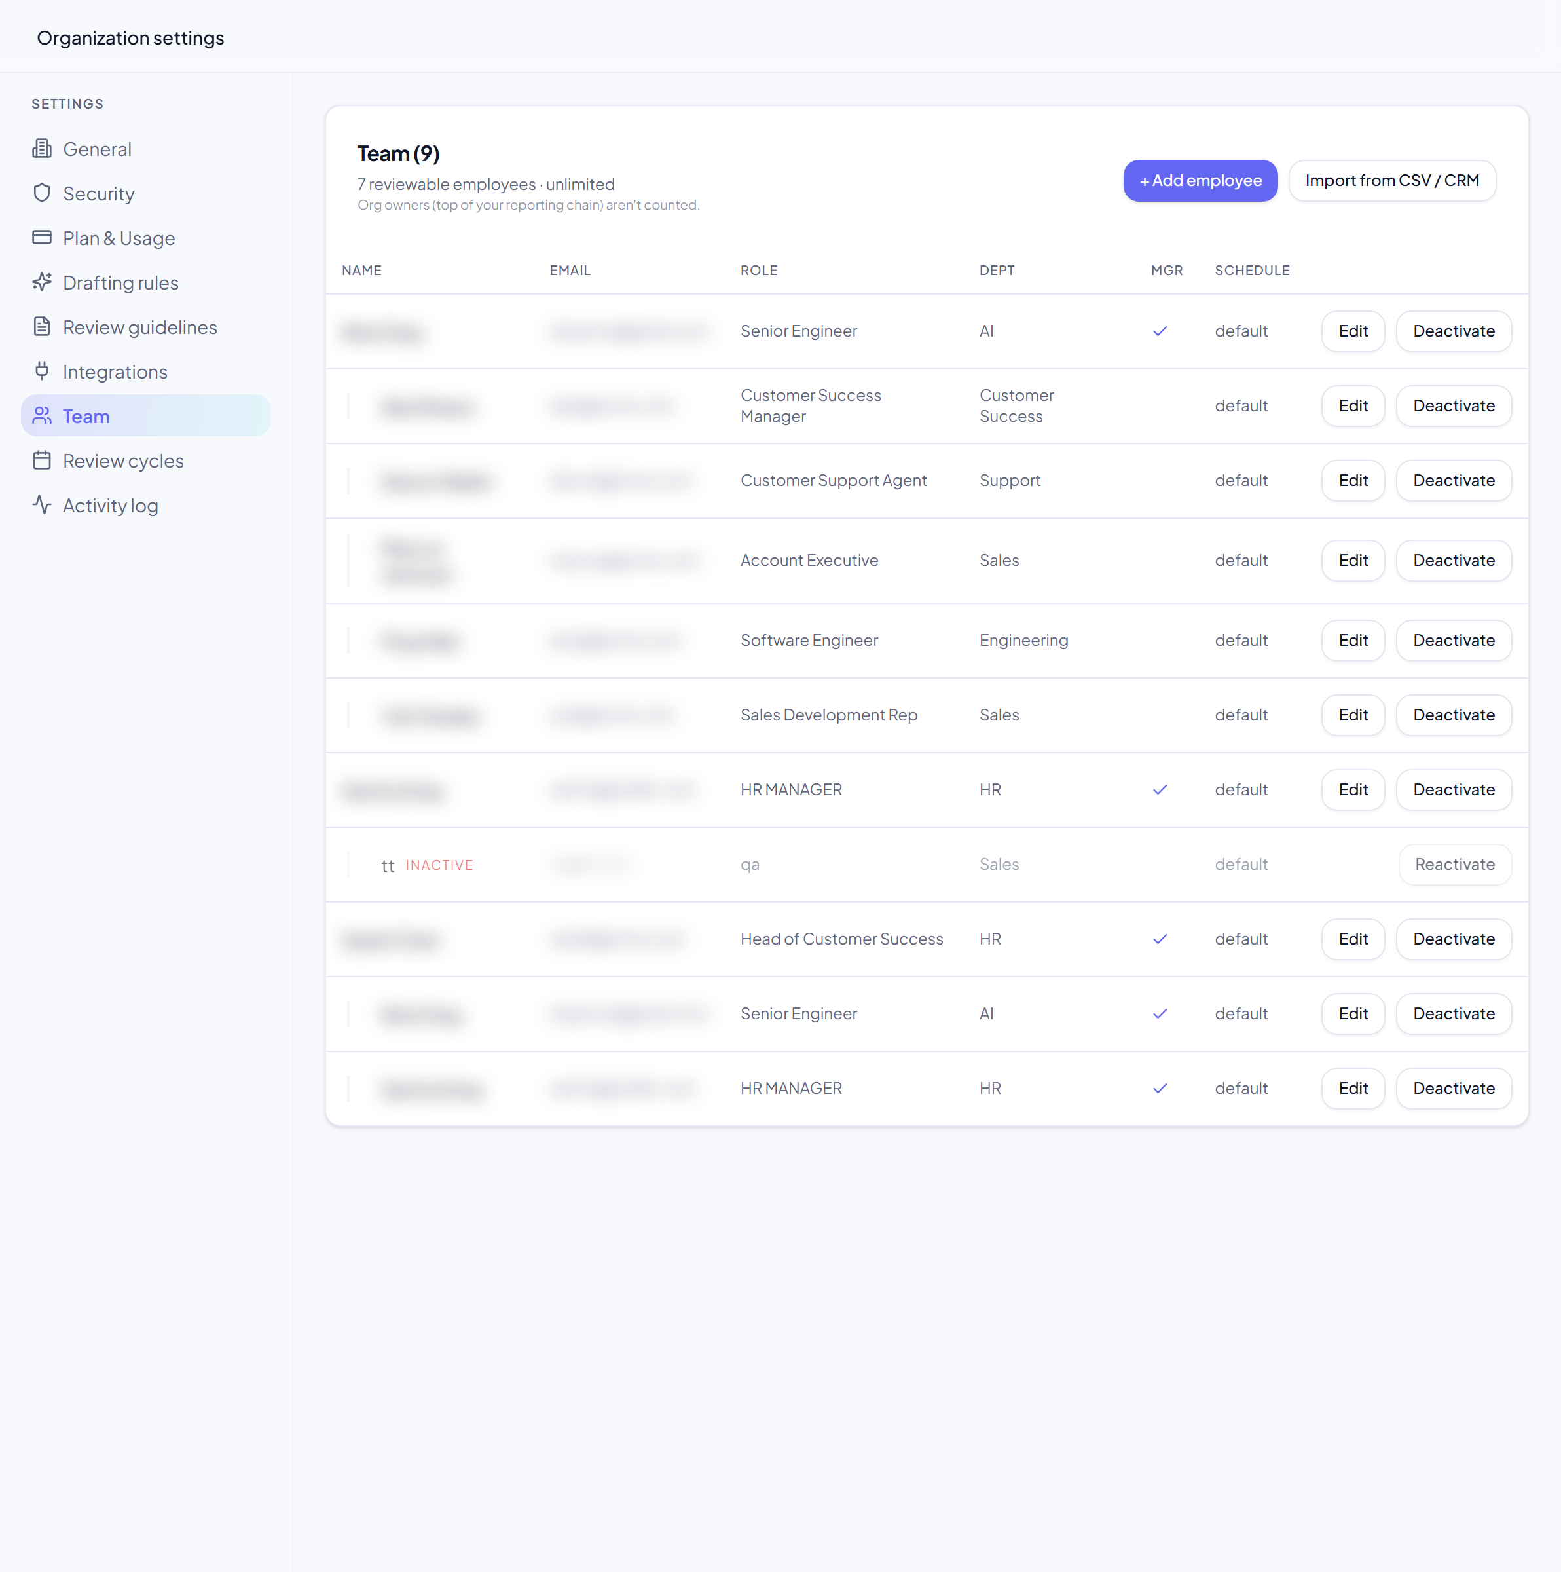Click the org owners note under Team heading

pos(528,205)
